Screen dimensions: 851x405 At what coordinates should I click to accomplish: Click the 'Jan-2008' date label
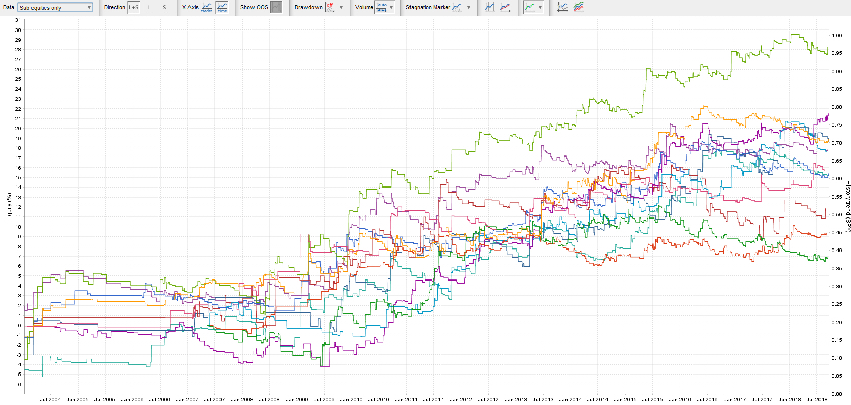tap(242, 399)
